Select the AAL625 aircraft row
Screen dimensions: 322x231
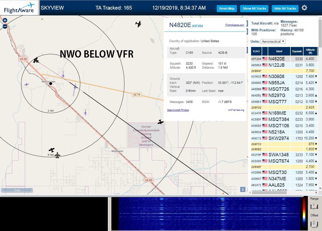point(284,185)
